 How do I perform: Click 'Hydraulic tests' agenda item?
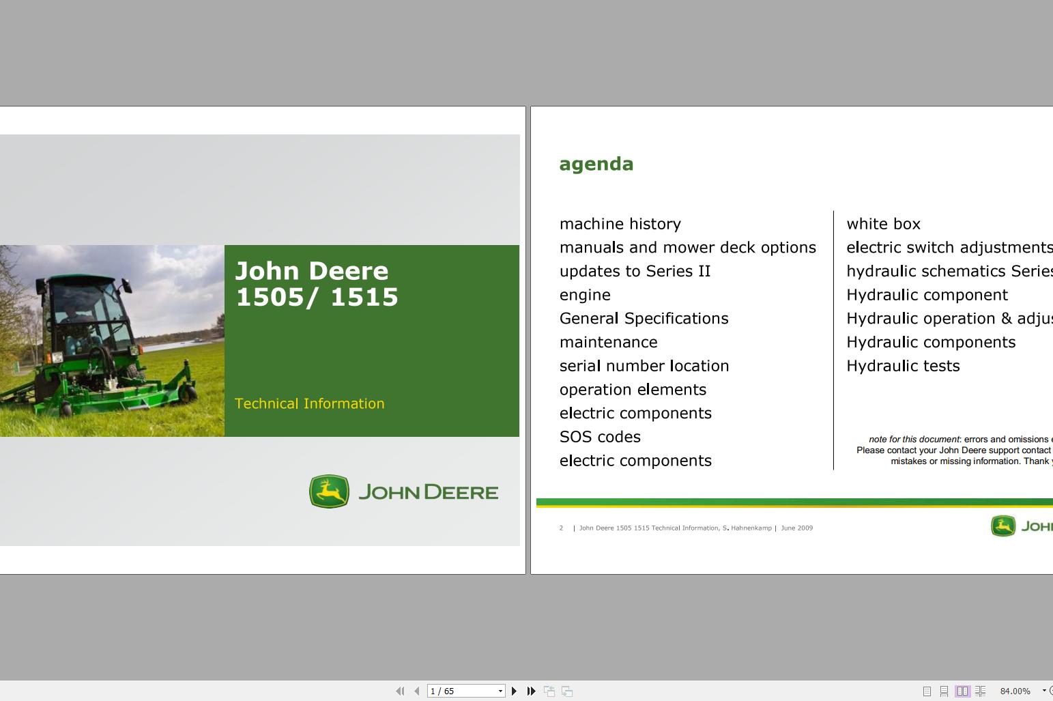903,366
